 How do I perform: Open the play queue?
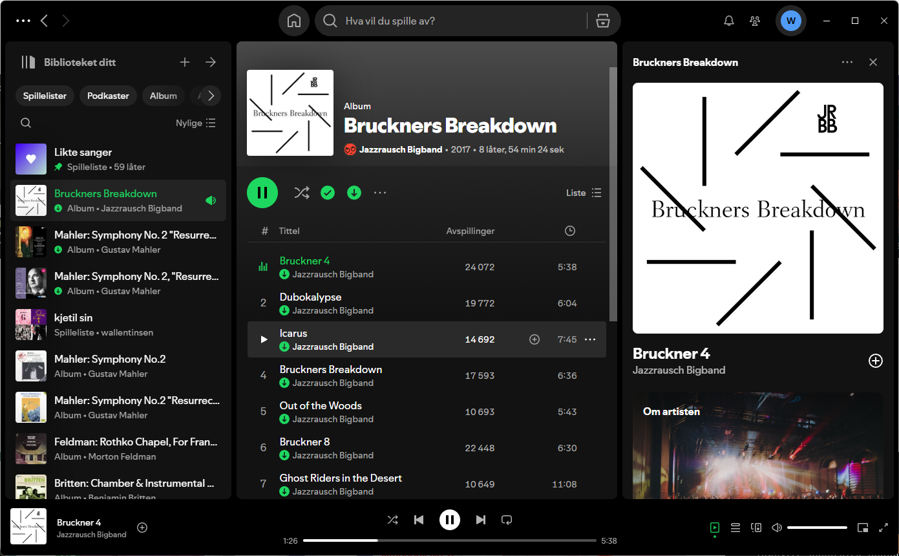pos(735,528)
